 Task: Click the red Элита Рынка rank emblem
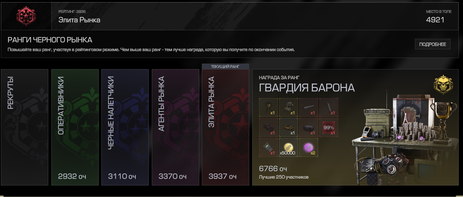26,16
